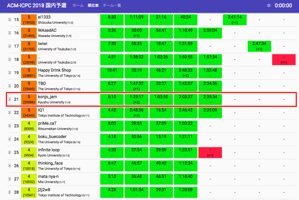Pin team boku_buecoder row
Viewport: 299px width, 200px height.
(10, 139)
